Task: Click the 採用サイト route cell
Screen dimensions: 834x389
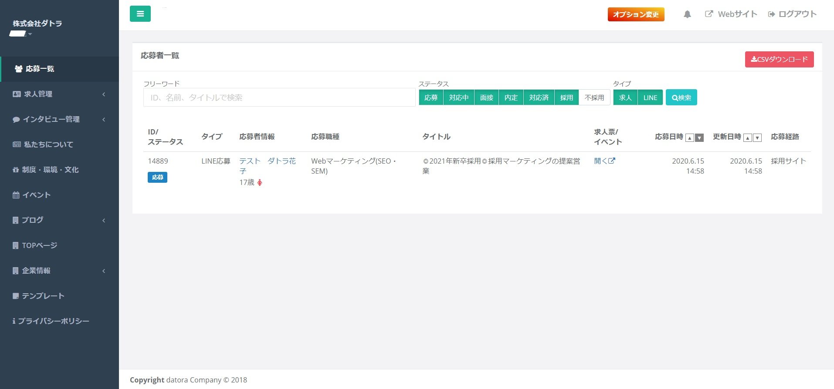Action: tap(788, 161)
